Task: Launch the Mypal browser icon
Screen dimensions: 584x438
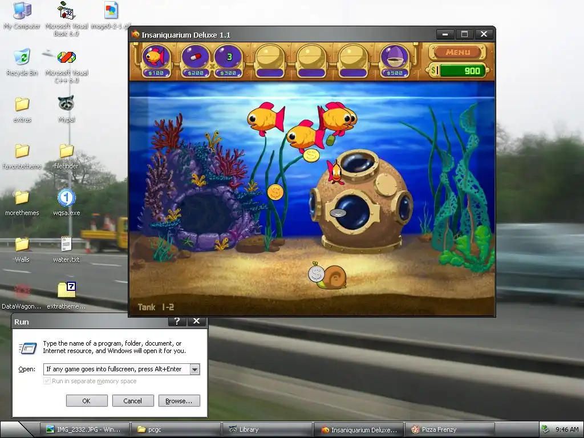Action: (x=66, y=109)
